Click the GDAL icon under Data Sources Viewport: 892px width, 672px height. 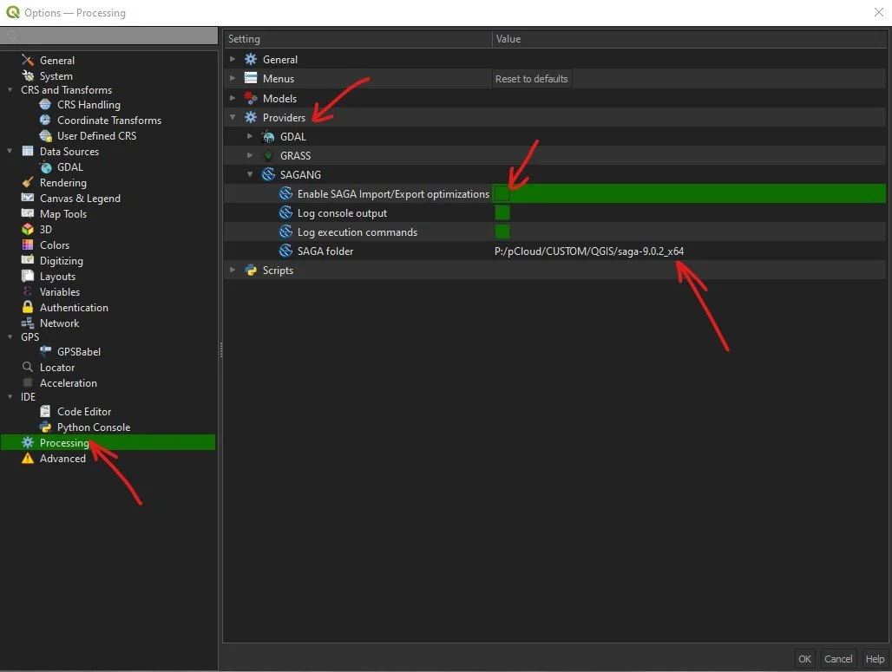tap(45, 167)
